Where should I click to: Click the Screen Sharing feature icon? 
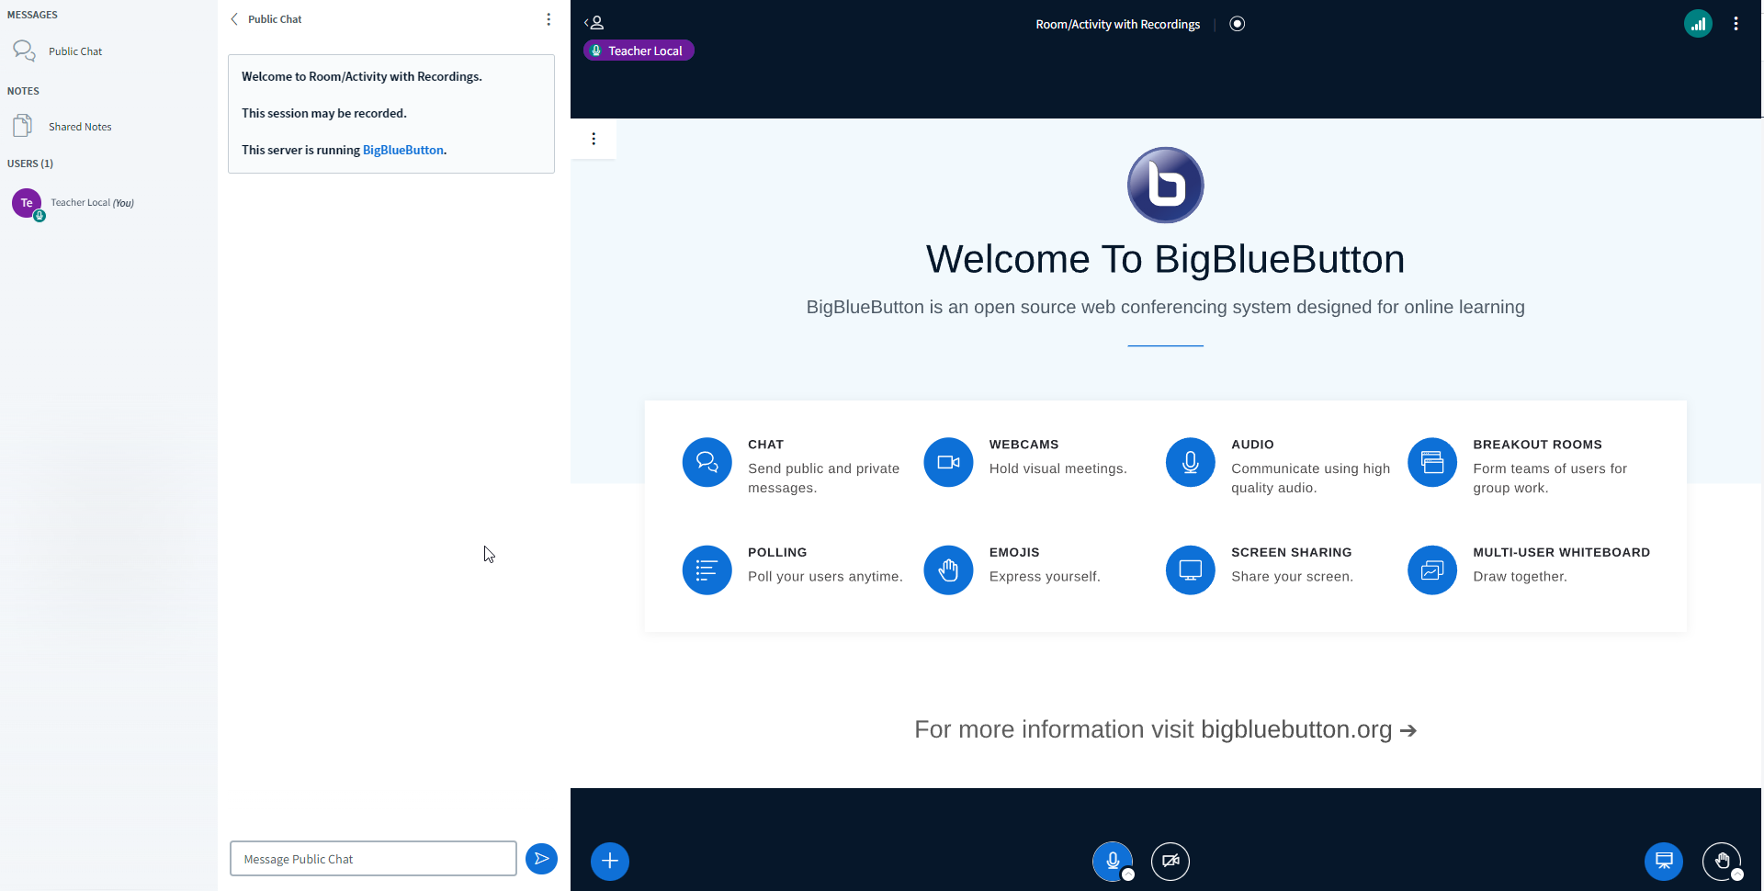click(x=1190, y=570)
